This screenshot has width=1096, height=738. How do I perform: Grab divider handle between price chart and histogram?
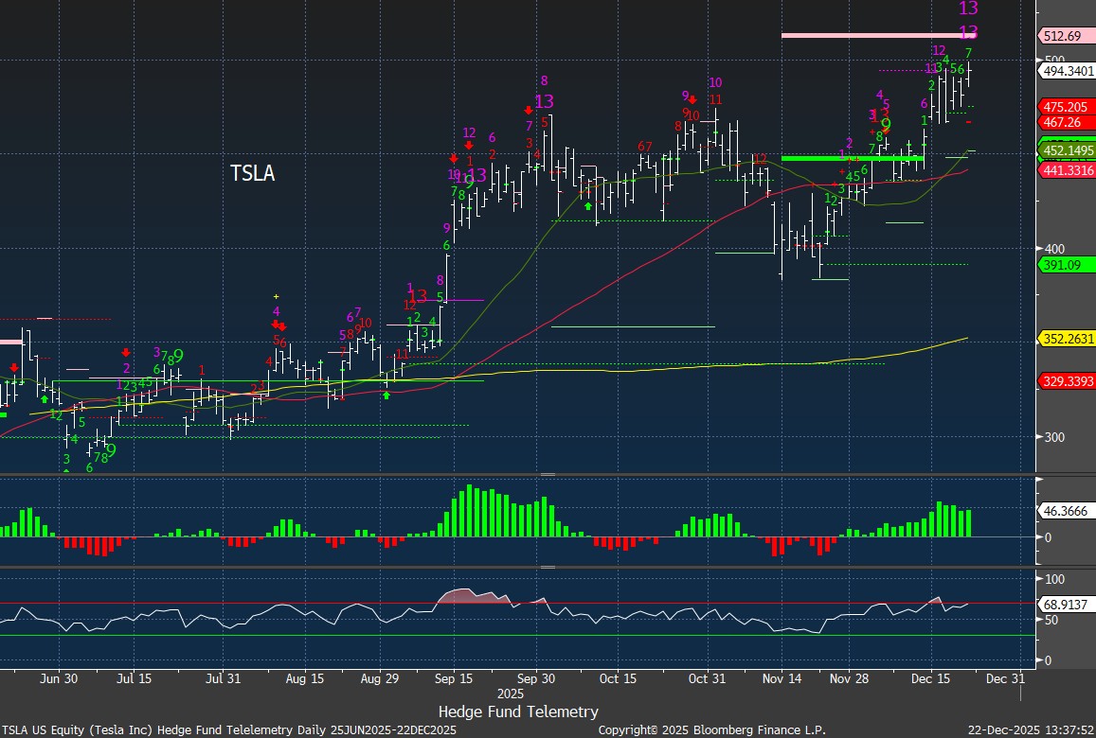(x=548, y=474)
